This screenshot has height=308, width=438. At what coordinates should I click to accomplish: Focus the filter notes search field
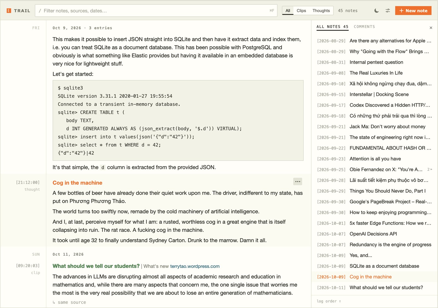click(156, 11)
